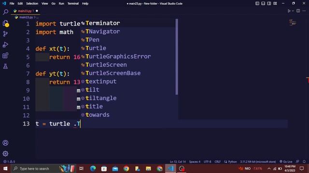Open Microsoft Edge from taskbar
Image resolution: width=309 pixels, height=173 pixels.
tap(93, 169)
